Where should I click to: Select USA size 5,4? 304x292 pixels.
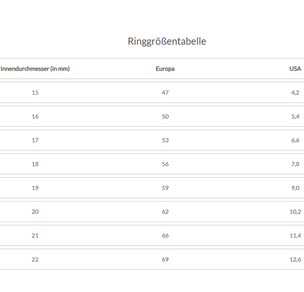click(x=295, y=116)
